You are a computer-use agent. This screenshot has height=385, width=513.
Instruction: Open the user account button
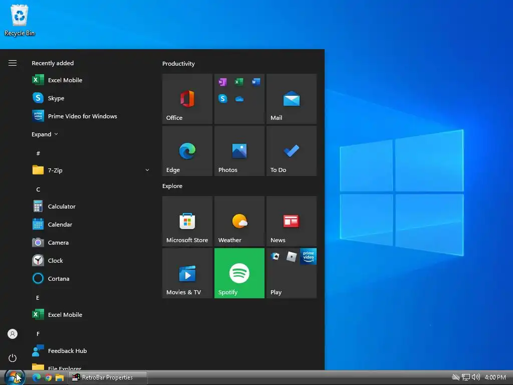pos(13,333)
